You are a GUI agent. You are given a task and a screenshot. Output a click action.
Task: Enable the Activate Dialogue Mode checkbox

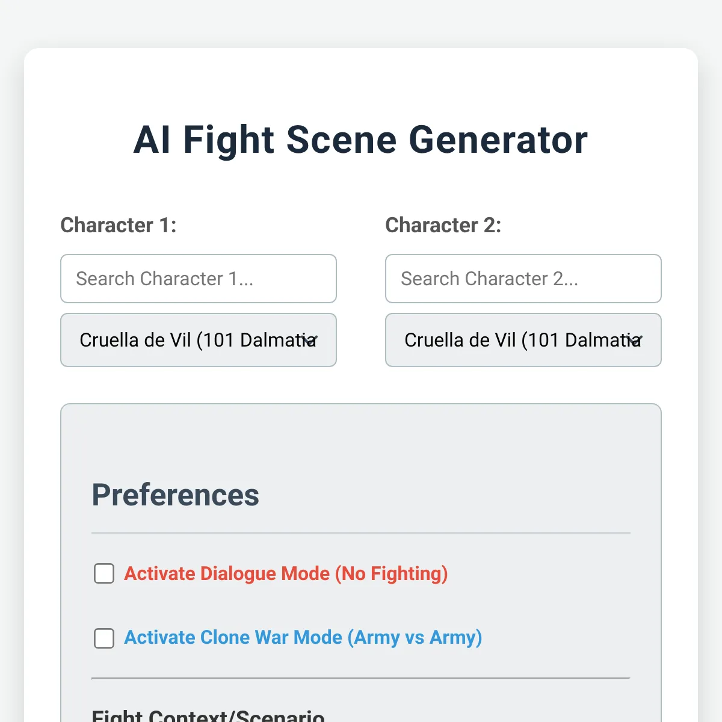(x=104, y=573)
